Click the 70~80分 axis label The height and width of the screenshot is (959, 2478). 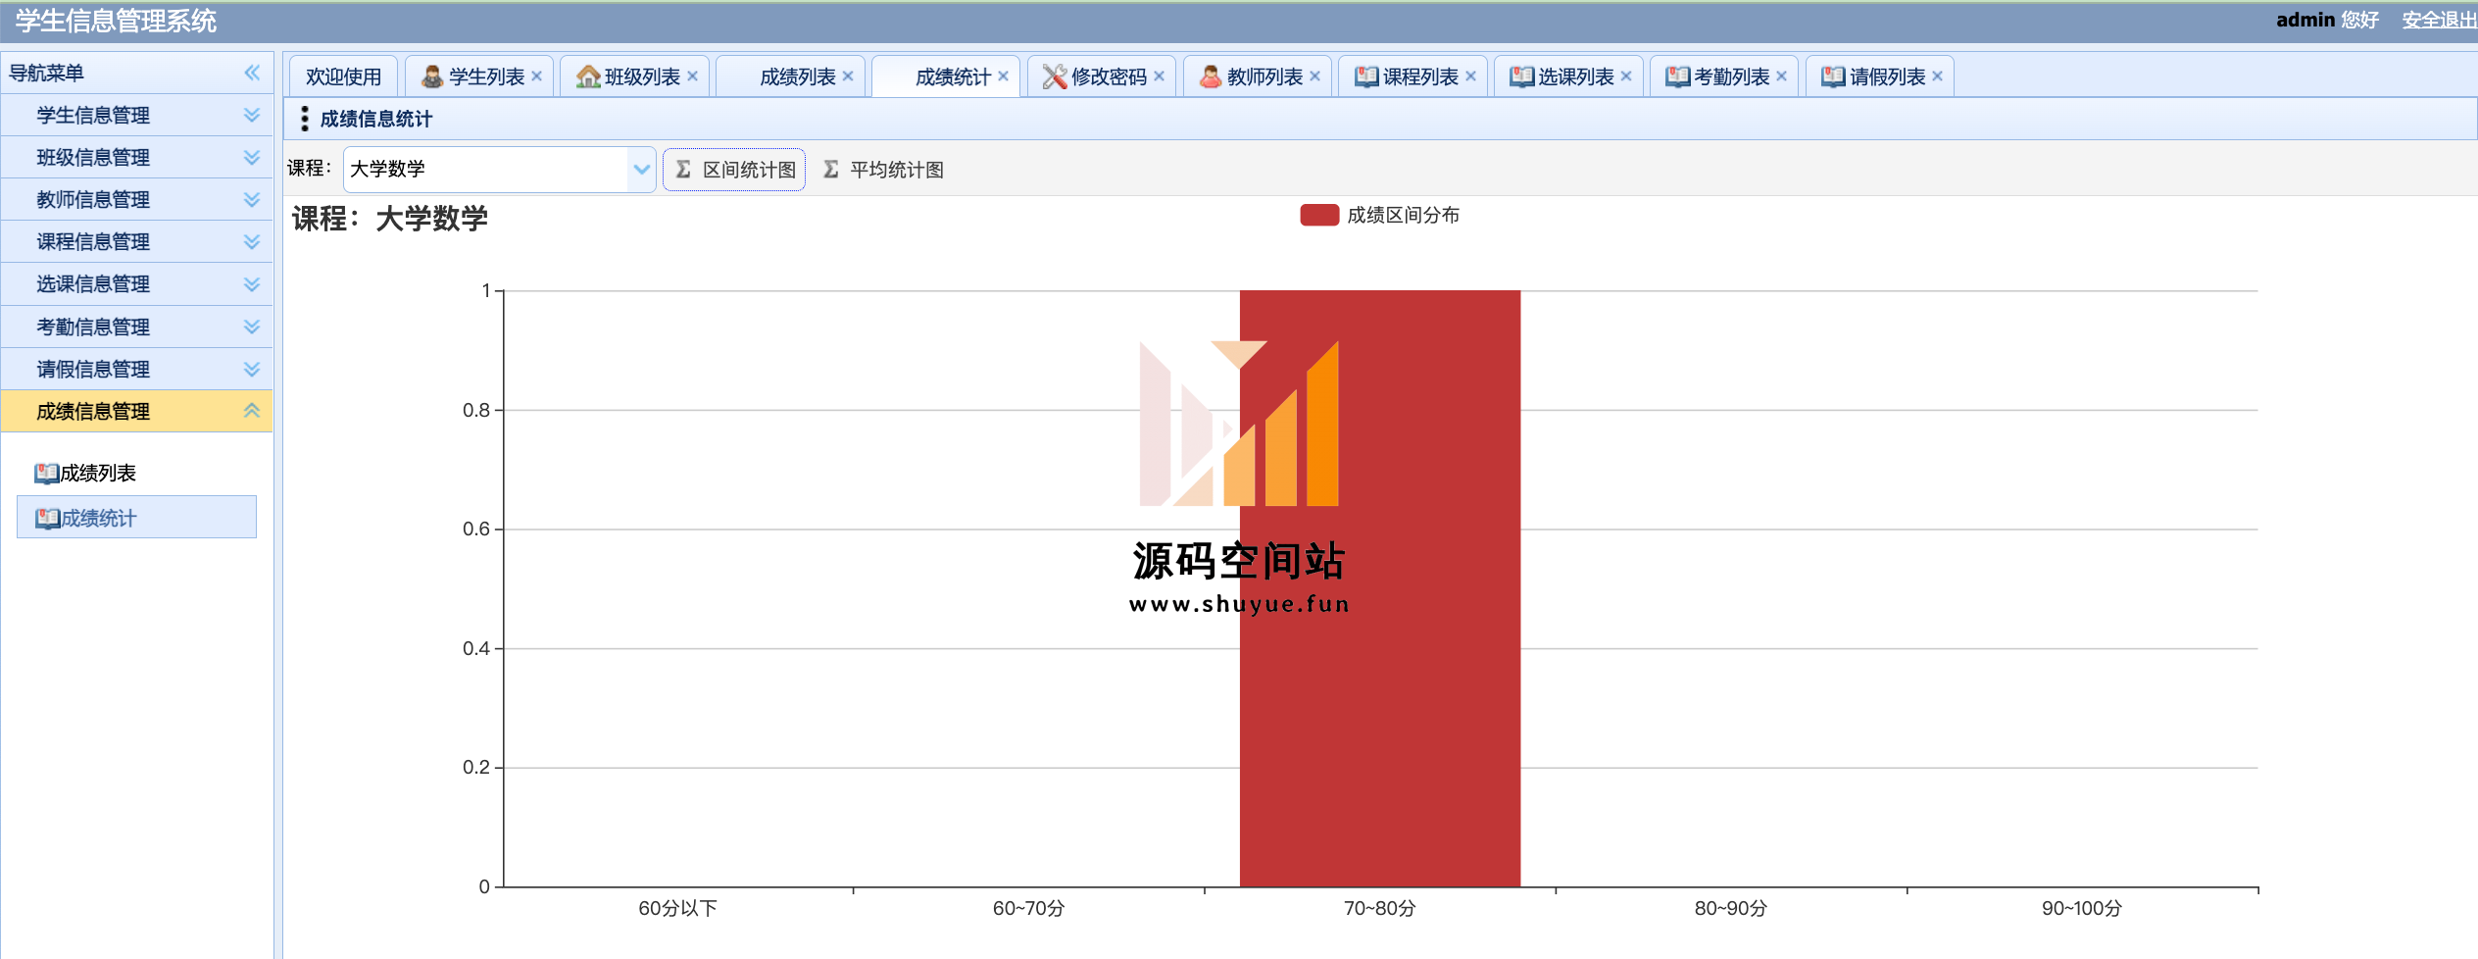click(x=1380, y=909)
